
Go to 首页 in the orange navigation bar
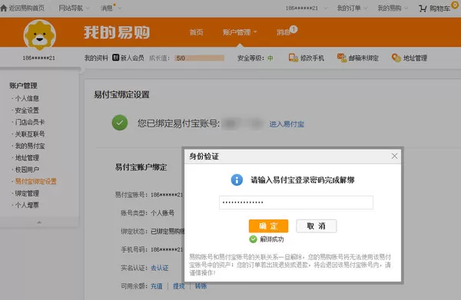click(x=197, y=32)
